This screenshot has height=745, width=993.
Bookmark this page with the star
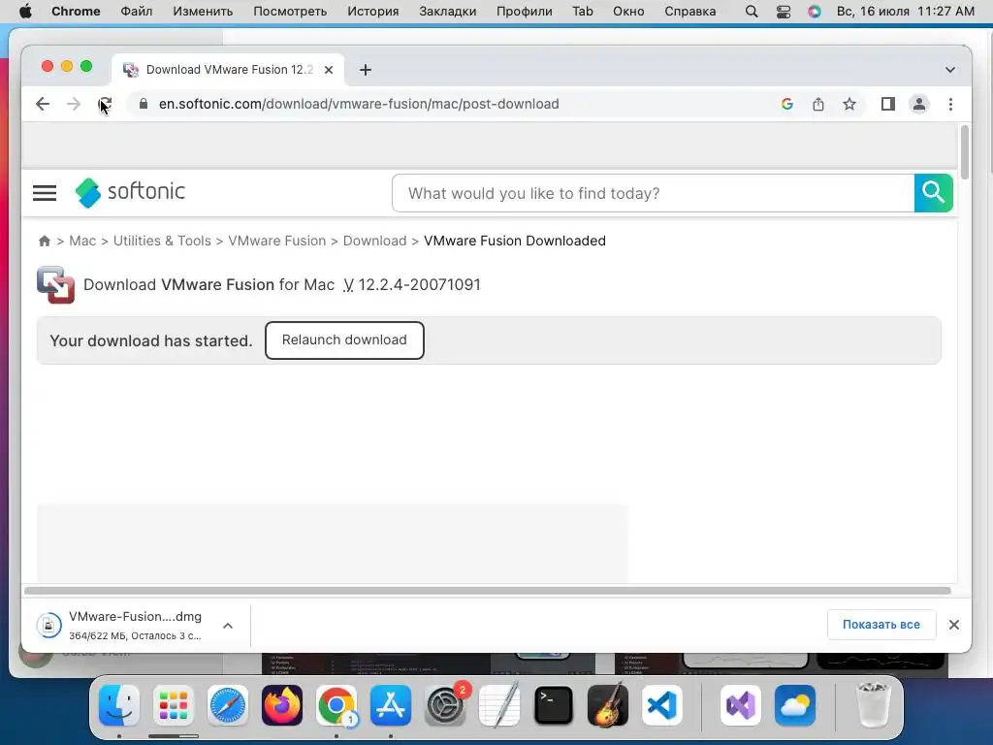coord(849,104)
